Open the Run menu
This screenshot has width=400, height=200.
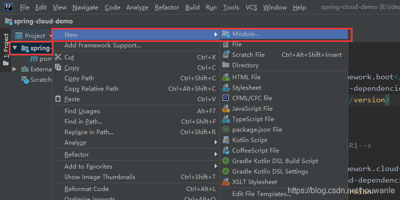coord(211,7)
